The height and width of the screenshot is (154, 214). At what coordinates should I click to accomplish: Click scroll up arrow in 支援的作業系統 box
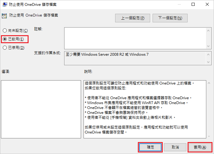(x=208, y=55)
